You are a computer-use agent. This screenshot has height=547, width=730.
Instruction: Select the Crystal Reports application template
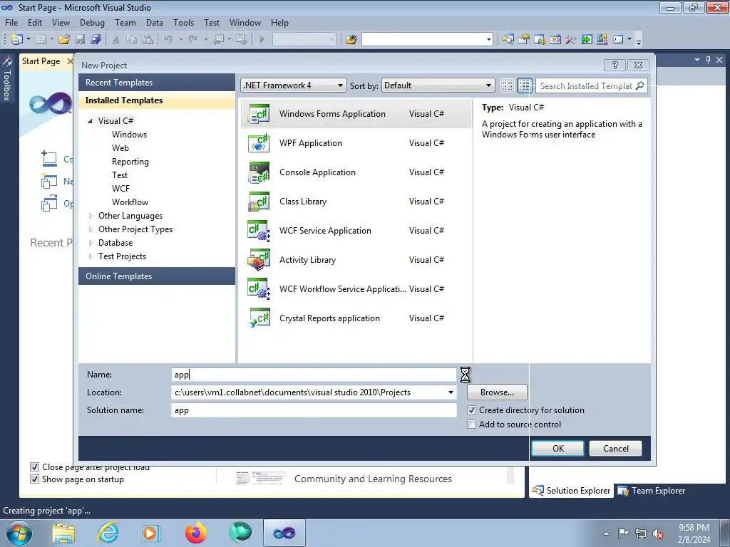click(356, 318)
